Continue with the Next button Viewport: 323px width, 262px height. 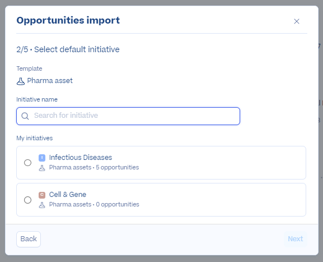click(x=296, y=239)
